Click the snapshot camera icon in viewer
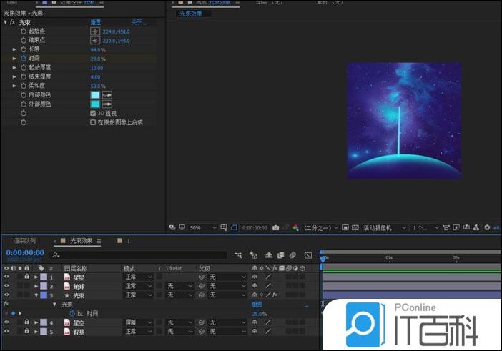The height and width of the screenshot is (351, 502). [275, 228]
